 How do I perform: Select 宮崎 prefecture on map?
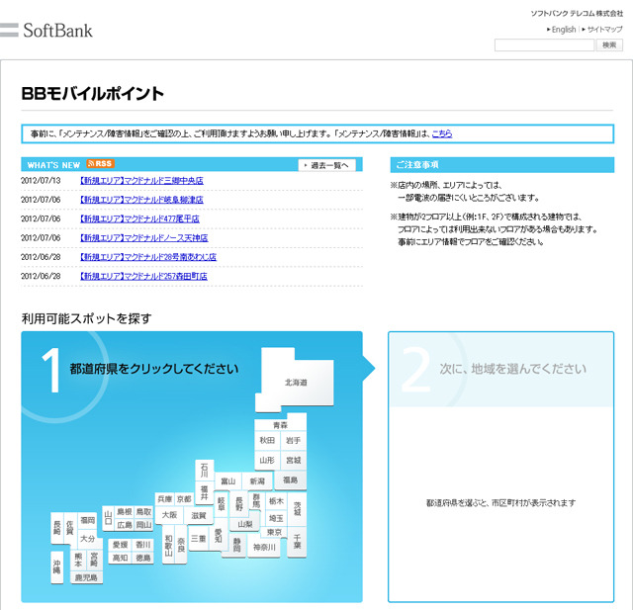pos(94,560)
